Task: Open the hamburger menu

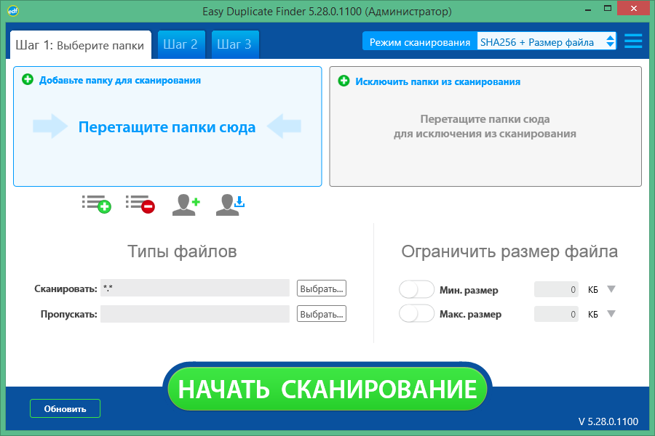Action: 632,41
